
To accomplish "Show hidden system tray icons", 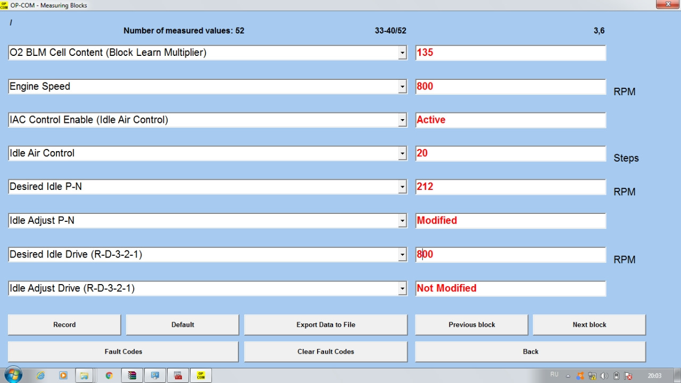I will coord(568,376).
